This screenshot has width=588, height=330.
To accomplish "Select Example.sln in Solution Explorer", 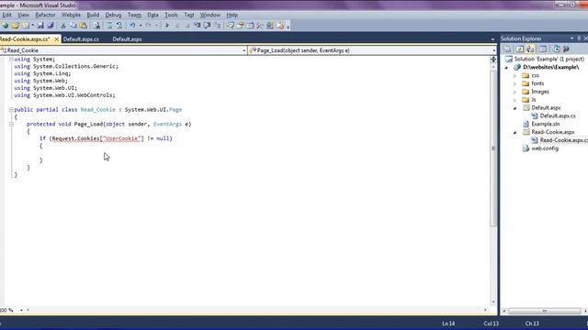I will point(546,124).
